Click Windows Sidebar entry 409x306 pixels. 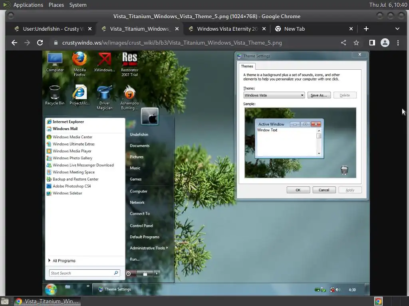pyautogui.click(x=85, y=193)
